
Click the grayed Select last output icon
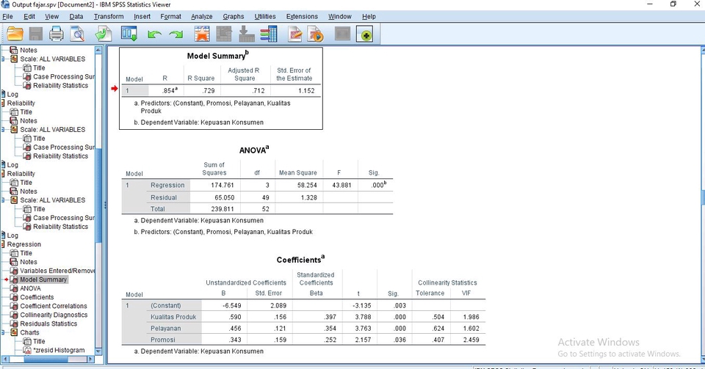click(x=342, y=34)
